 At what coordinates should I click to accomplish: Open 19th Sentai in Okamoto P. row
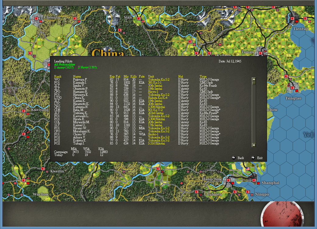[155, 88]
